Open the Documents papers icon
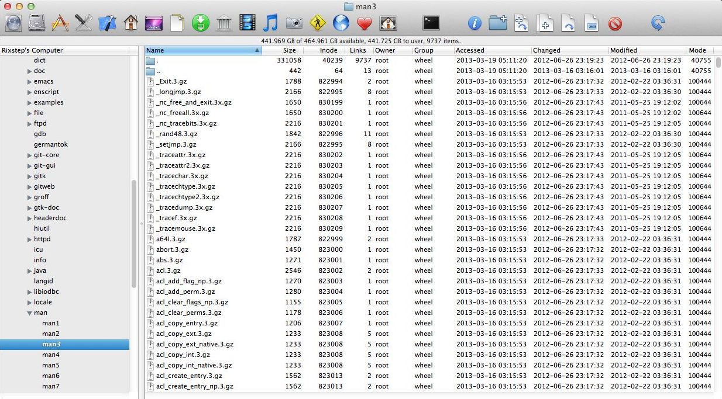Image resolution: width=722 pixels, height=399 pixels. [177, 23]
